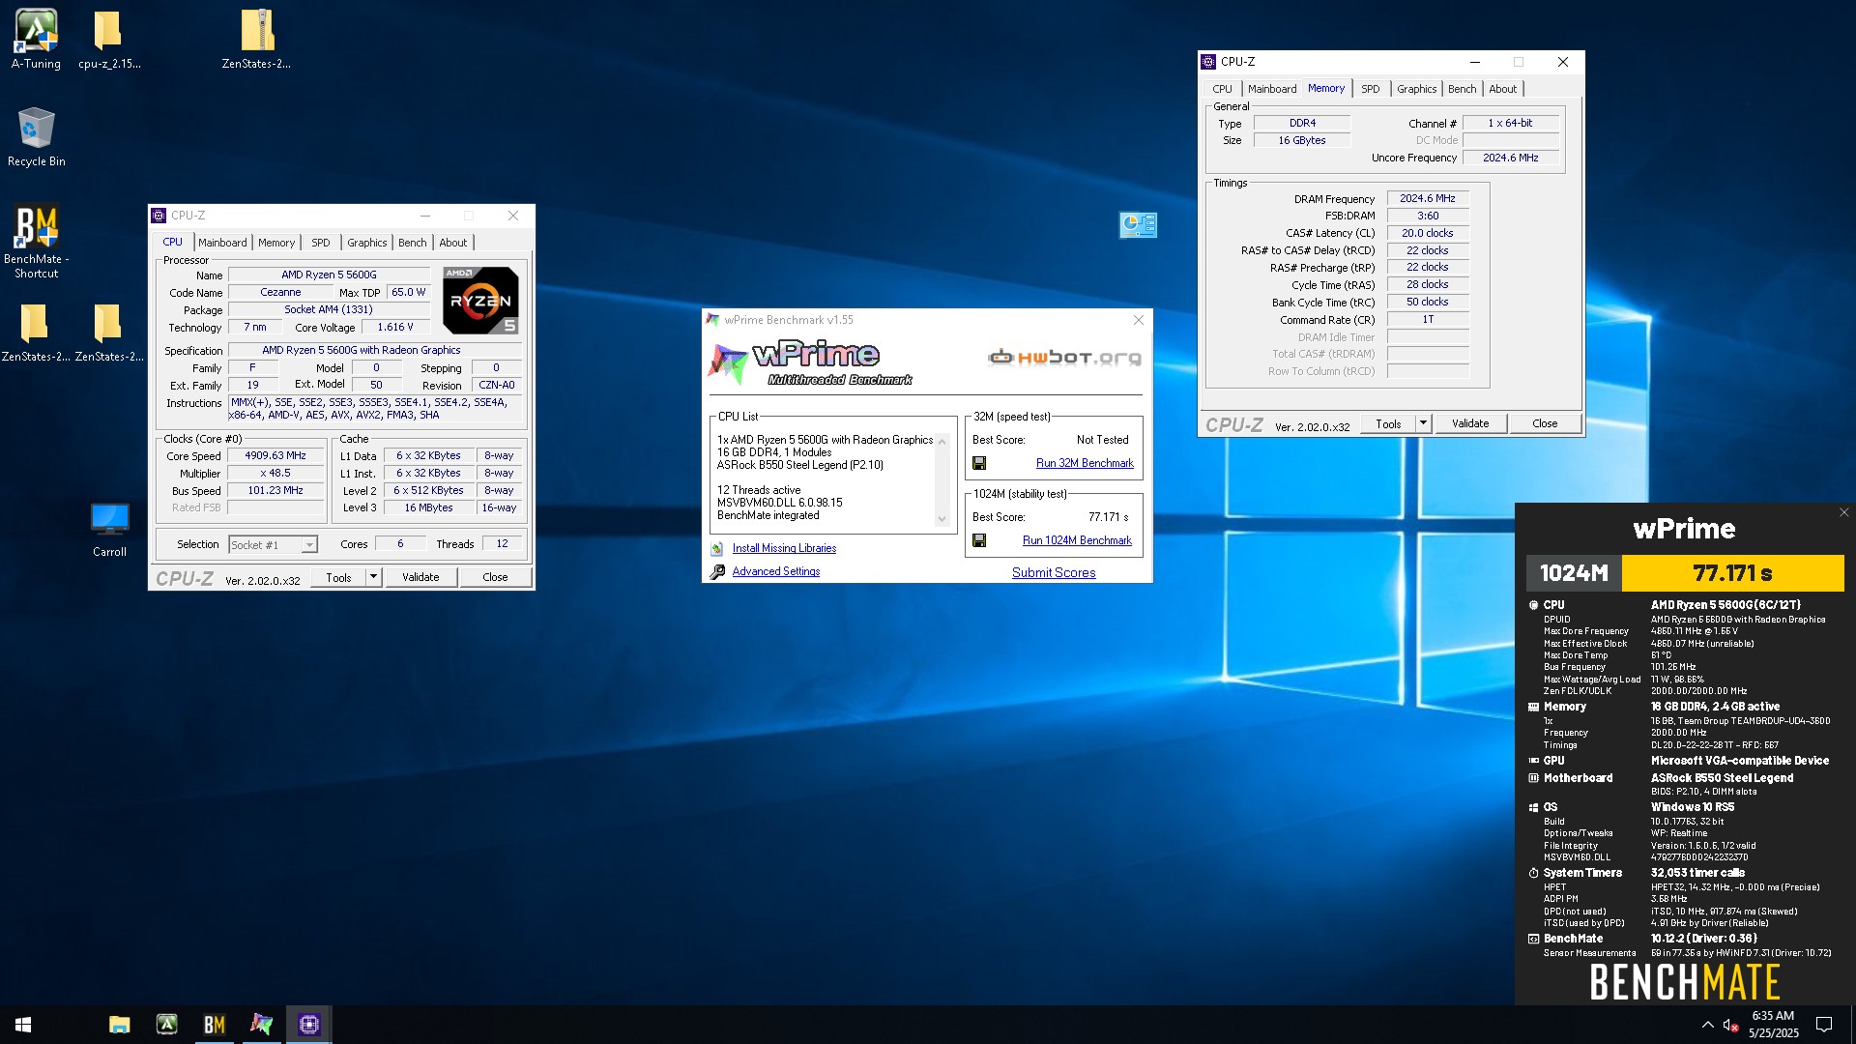Open the notification center icon
Screen dimensions: 1856x1044
click(x=1824, y=1025)
